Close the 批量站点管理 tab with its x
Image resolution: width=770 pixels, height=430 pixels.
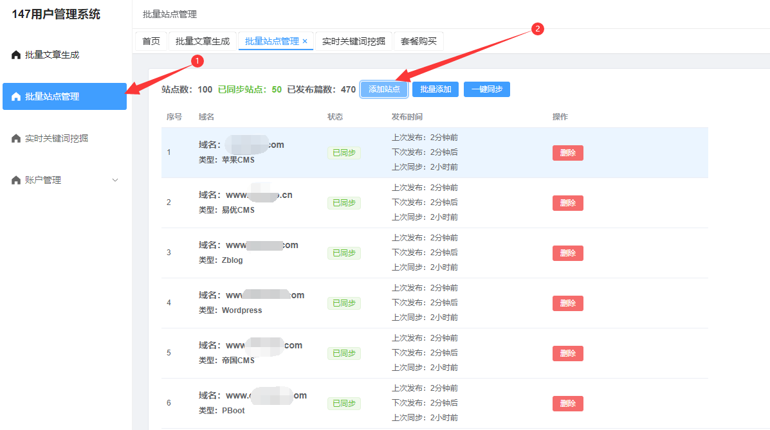305,41
